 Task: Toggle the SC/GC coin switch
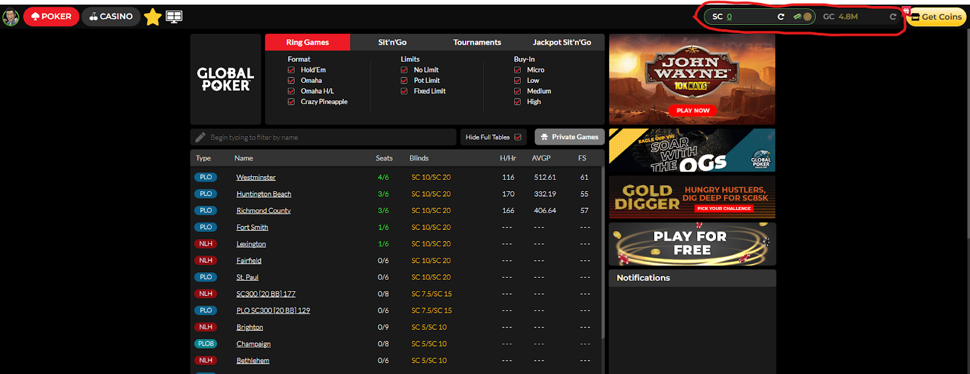tap(808, 16)
